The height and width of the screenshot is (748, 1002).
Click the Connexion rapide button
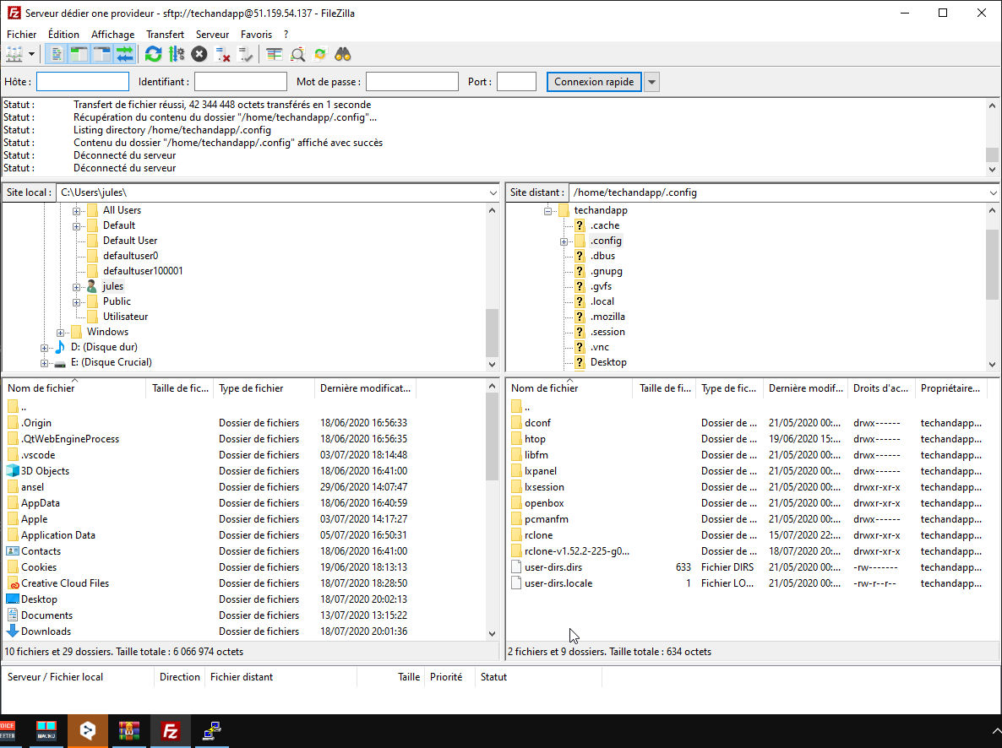pos(594,82)
